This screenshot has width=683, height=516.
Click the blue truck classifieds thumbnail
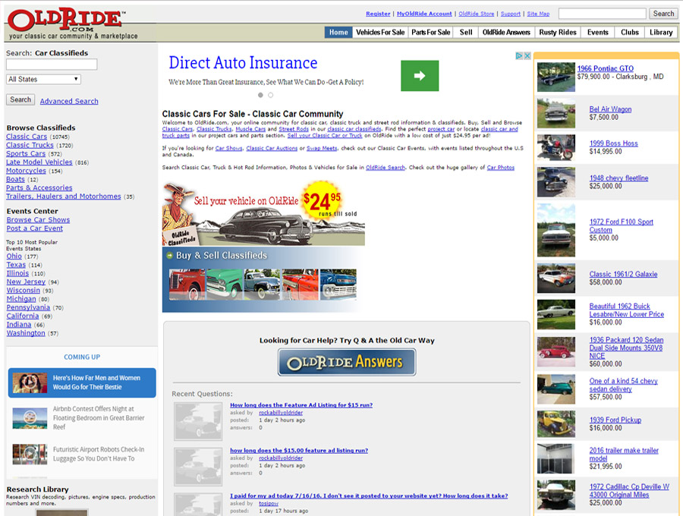[338, 285]
